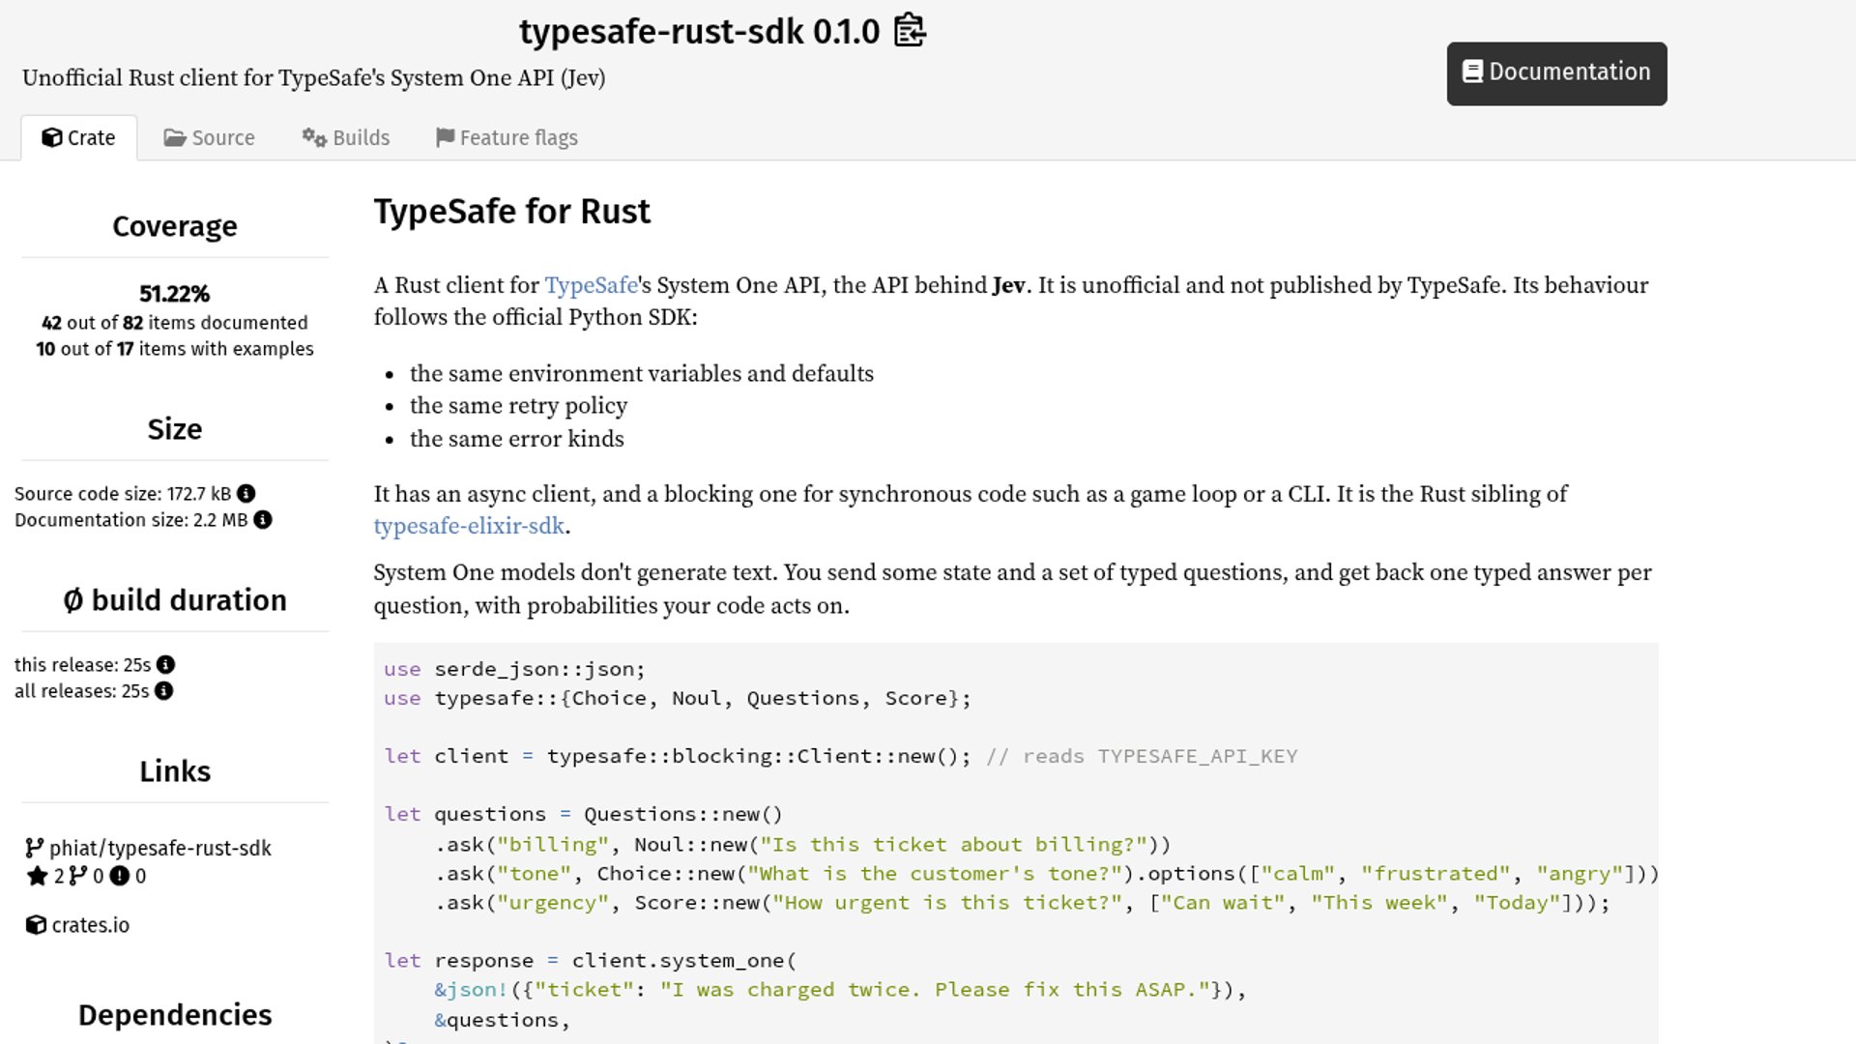Click 'use serde_json::json;' code line

click(x=514, y=669)
